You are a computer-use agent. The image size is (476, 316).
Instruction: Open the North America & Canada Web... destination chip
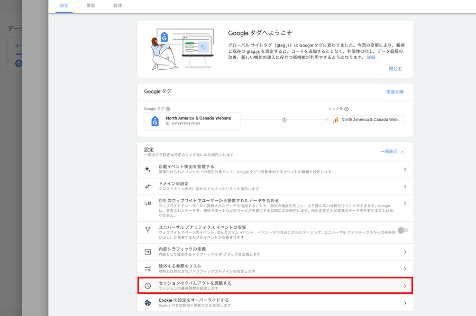[x=367, y=119]
